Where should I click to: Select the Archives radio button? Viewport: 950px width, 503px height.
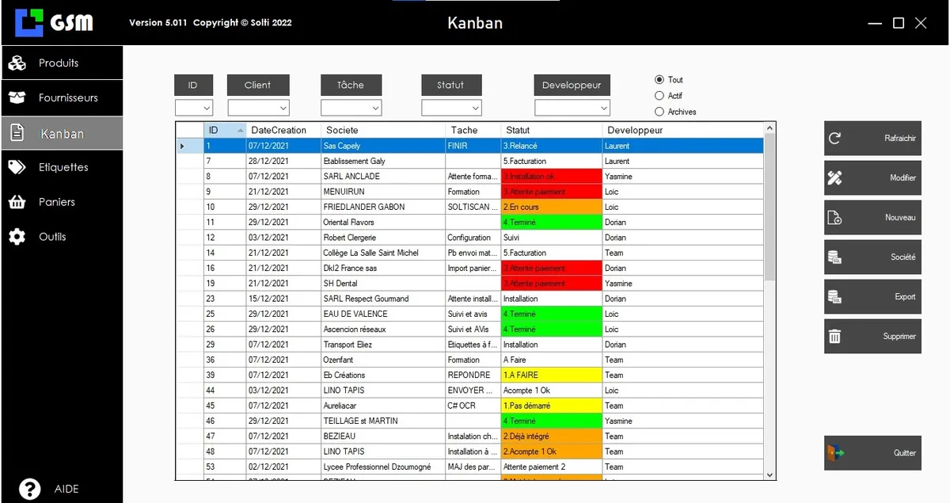pyautogui.click(x=659, y=112)
